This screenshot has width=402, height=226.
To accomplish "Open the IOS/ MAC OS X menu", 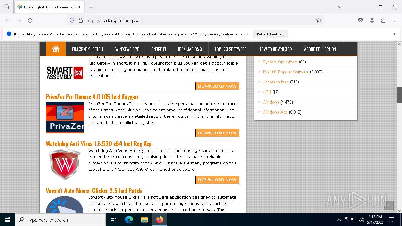I will pos(190,49).
